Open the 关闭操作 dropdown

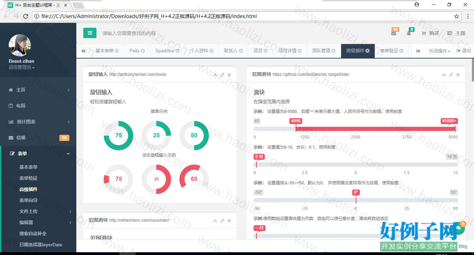coord(439,51)
